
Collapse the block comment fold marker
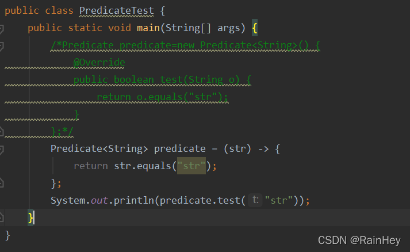point(1,47)
